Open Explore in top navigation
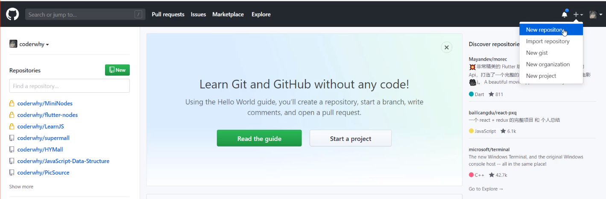This screenshot has height=199, width=606. tap(261, 15)
